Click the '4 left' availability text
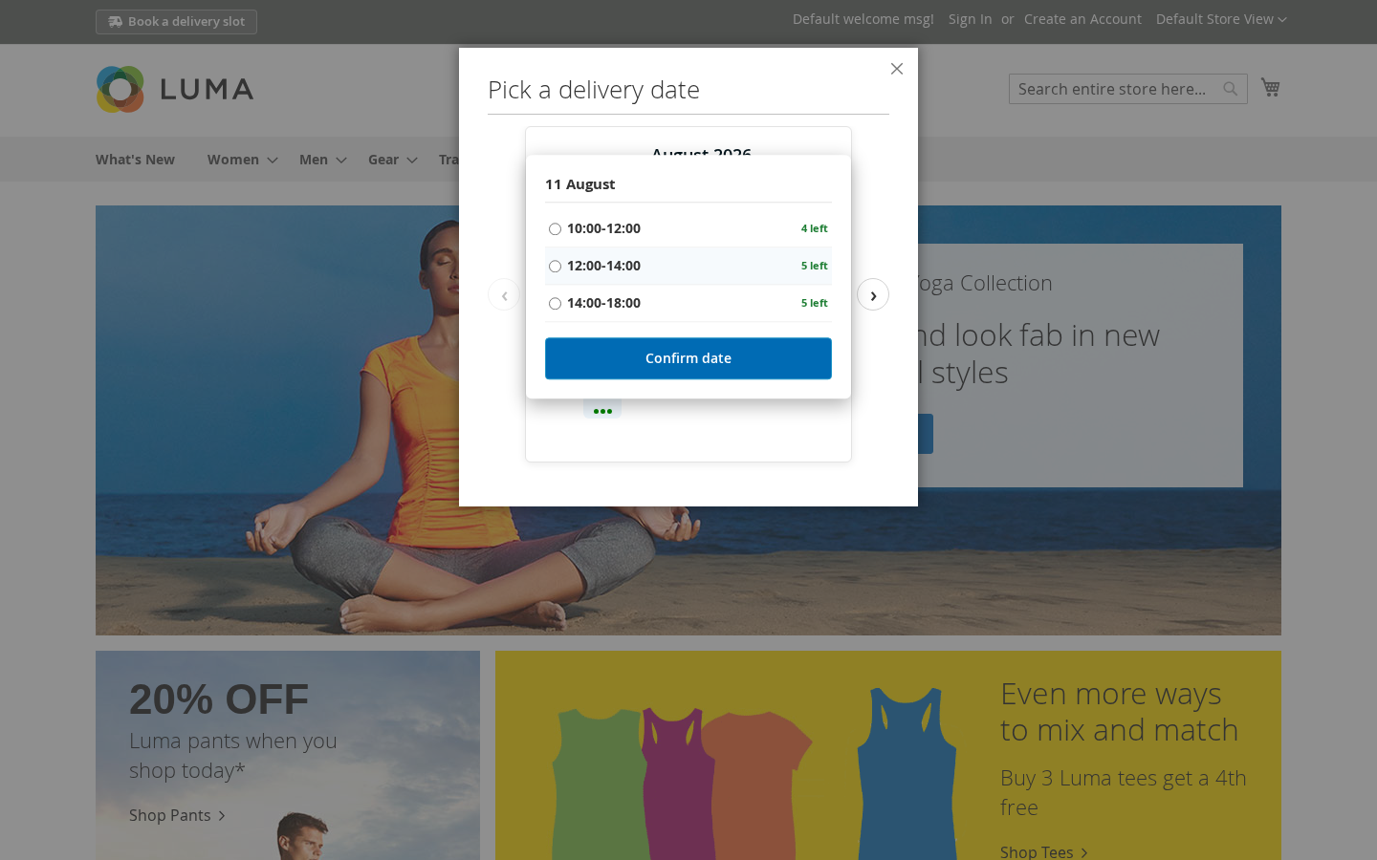1377x860 pixels. point(815,228)
